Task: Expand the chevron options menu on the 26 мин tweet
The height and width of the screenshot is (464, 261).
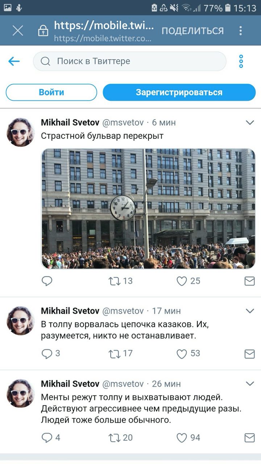Action: [x=250, y=384]
